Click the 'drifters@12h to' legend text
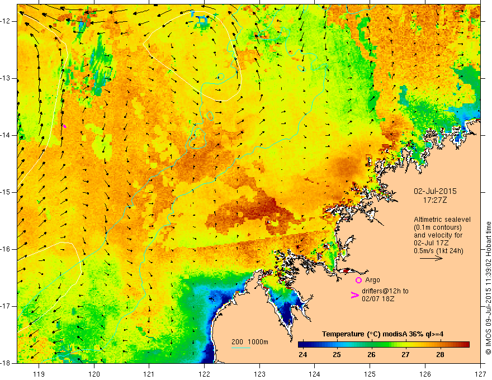 385,291
